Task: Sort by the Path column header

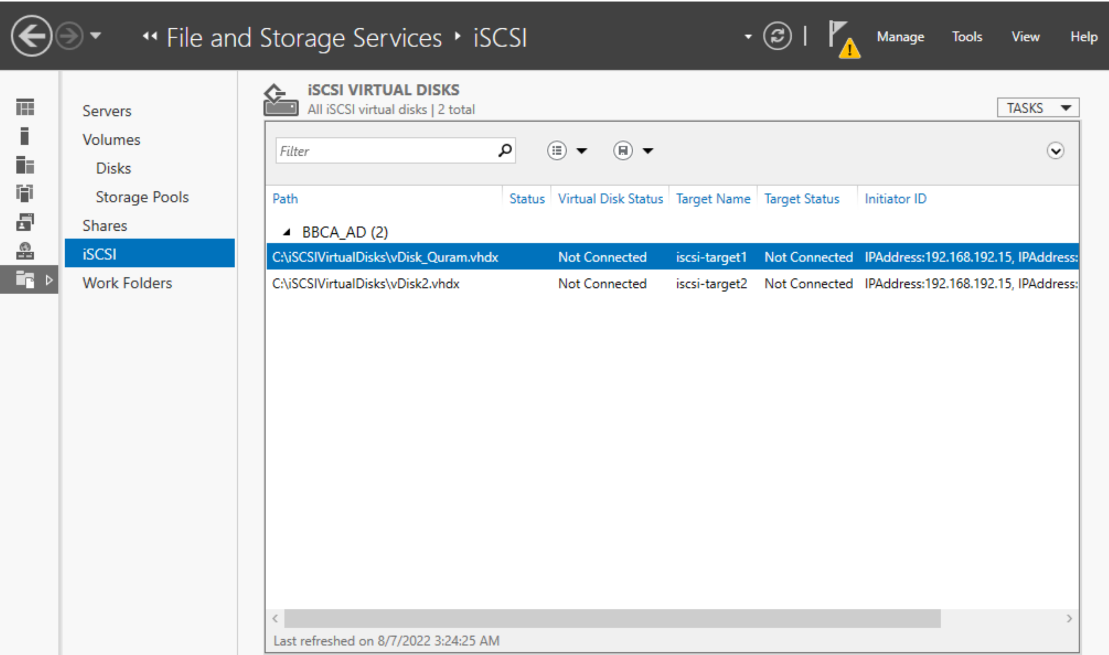Action: tap(285, 198)
